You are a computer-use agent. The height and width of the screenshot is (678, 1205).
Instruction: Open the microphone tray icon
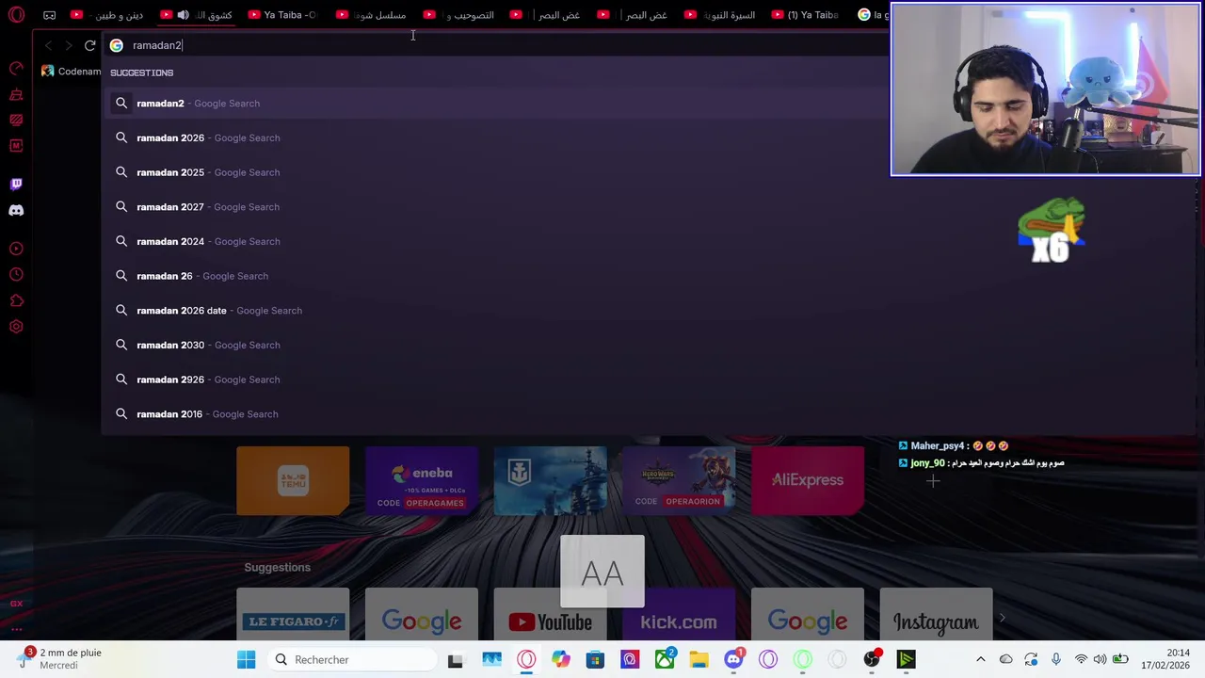(x=1056, y=660)
